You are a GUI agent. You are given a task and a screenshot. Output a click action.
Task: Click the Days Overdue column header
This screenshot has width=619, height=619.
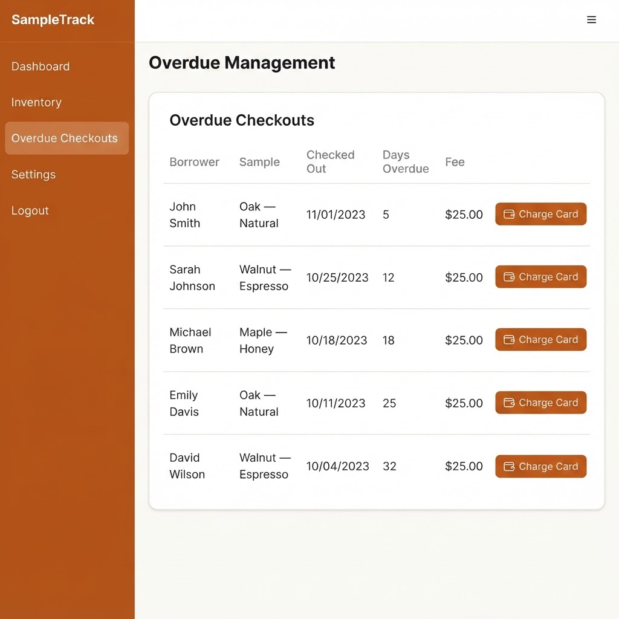tap(406, 162)
